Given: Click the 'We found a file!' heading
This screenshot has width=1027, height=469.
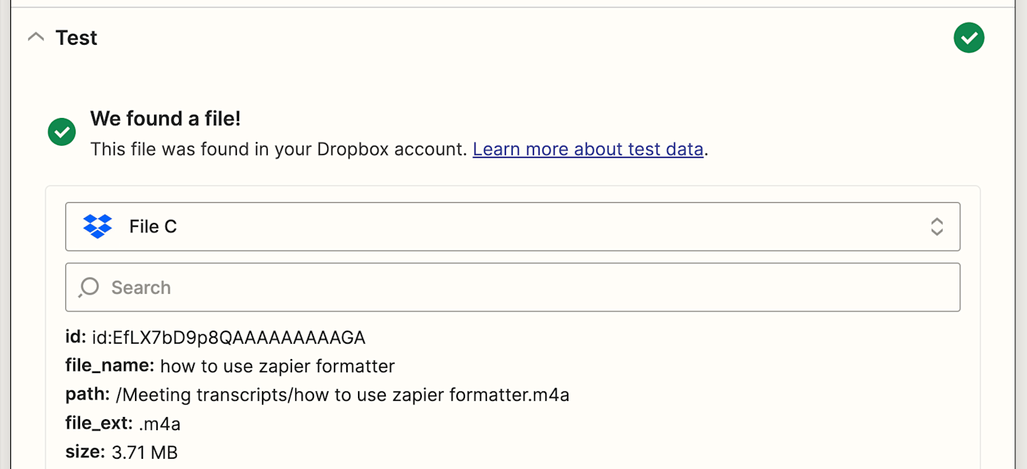Looking at the screenshot, I should click(x=165, y=118).
